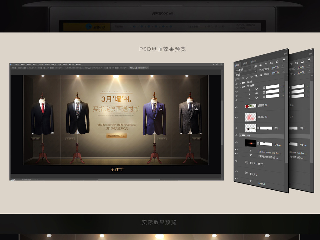This screenshot has height=240, width=320.
Task: Switch to the 通道 channels tab
Action: (245, 62)
